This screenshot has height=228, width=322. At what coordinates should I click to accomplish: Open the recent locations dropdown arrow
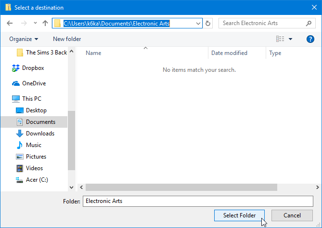pos(35,23)
